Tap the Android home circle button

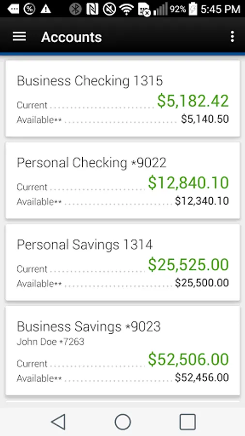point(122,421)
